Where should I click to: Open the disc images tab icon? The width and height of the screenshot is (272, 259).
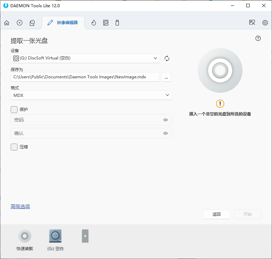[20, 23]
